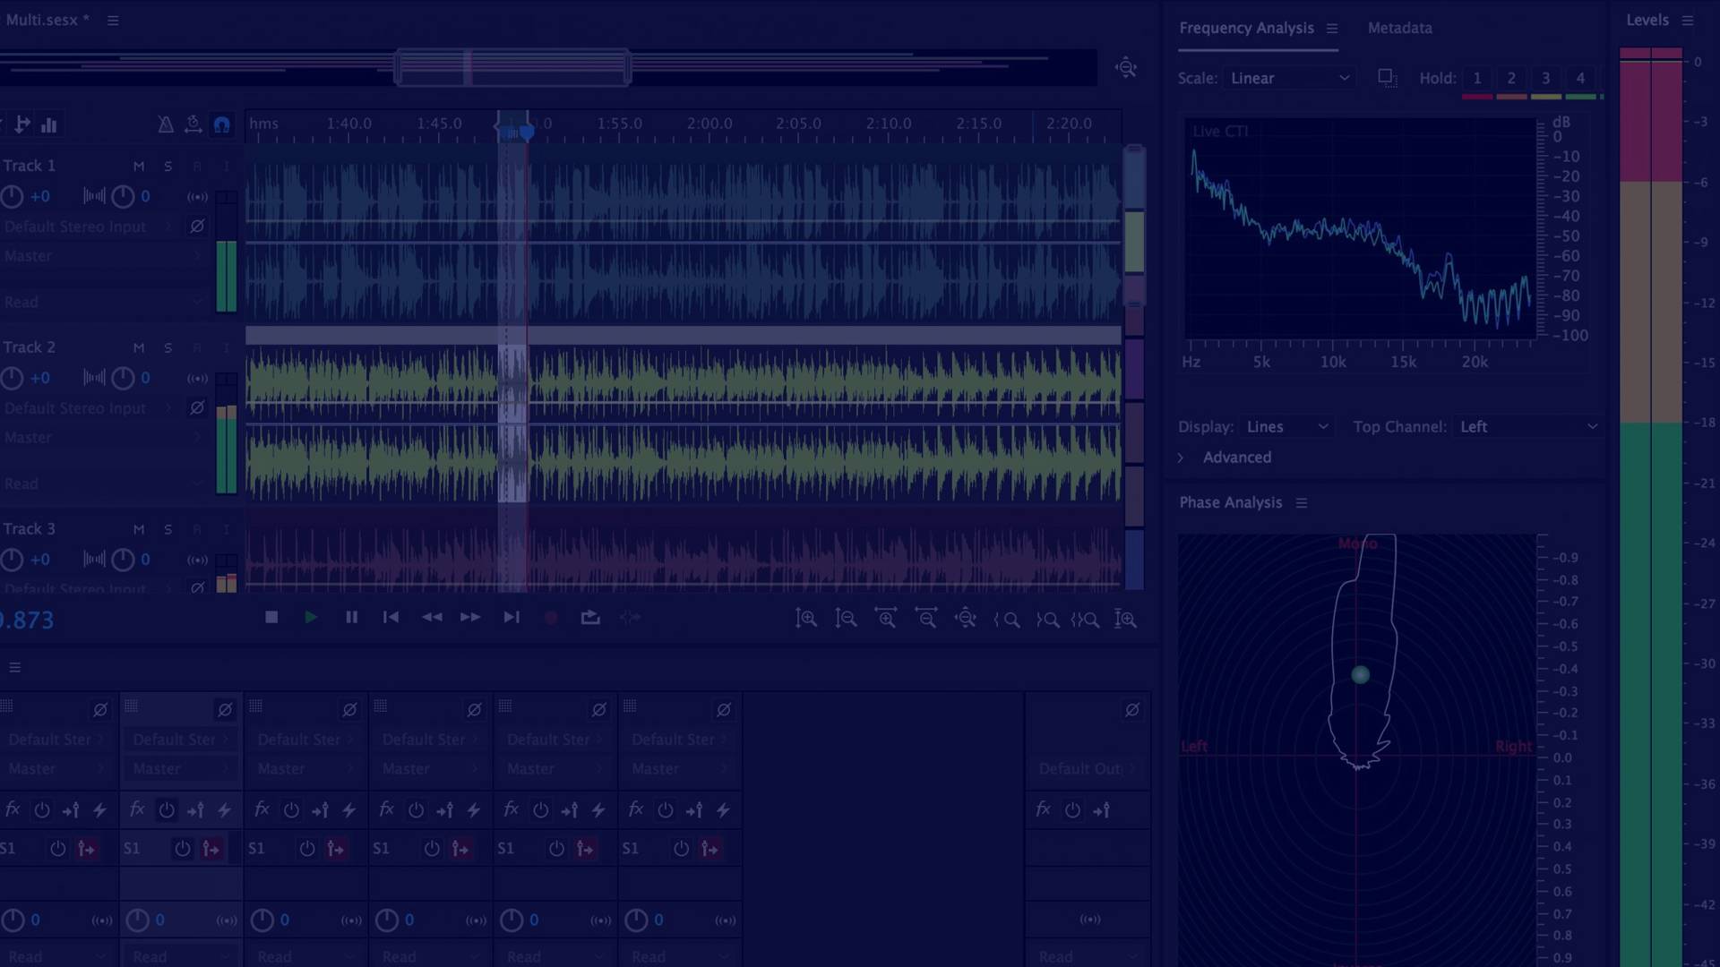Click Track 2 pan knob
The image size is (1720, 967).
tap(123, 378)
